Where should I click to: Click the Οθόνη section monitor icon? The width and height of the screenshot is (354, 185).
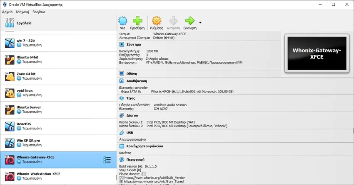[x=122, y=73]
